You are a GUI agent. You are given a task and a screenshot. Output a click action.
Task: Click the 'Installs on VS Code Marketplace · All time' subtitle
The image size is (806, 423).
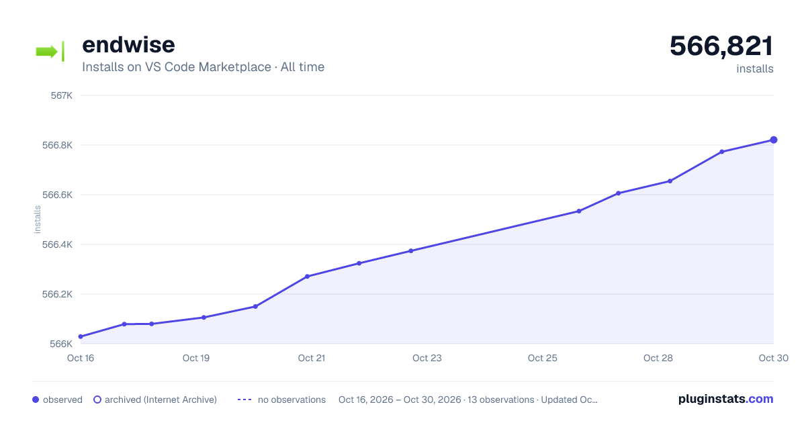(x=203, y=67)
